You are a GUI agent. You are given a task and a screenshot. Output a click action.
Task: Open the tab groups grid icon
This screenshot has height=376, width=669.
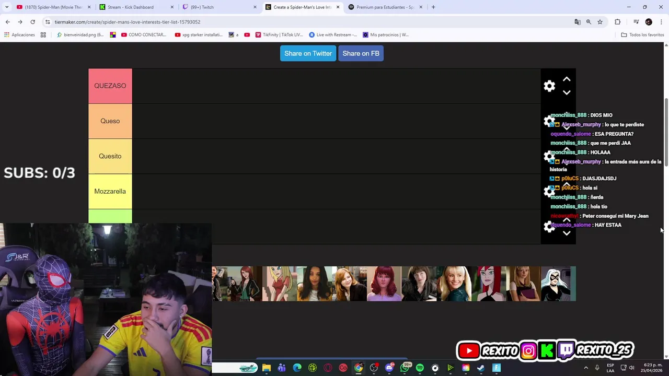point(43,35)
